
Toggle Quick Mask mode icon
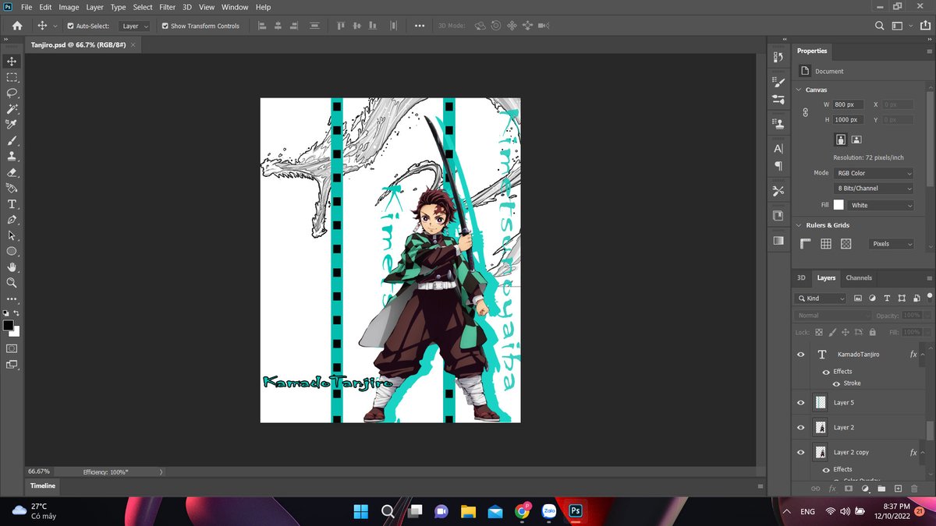12,348
